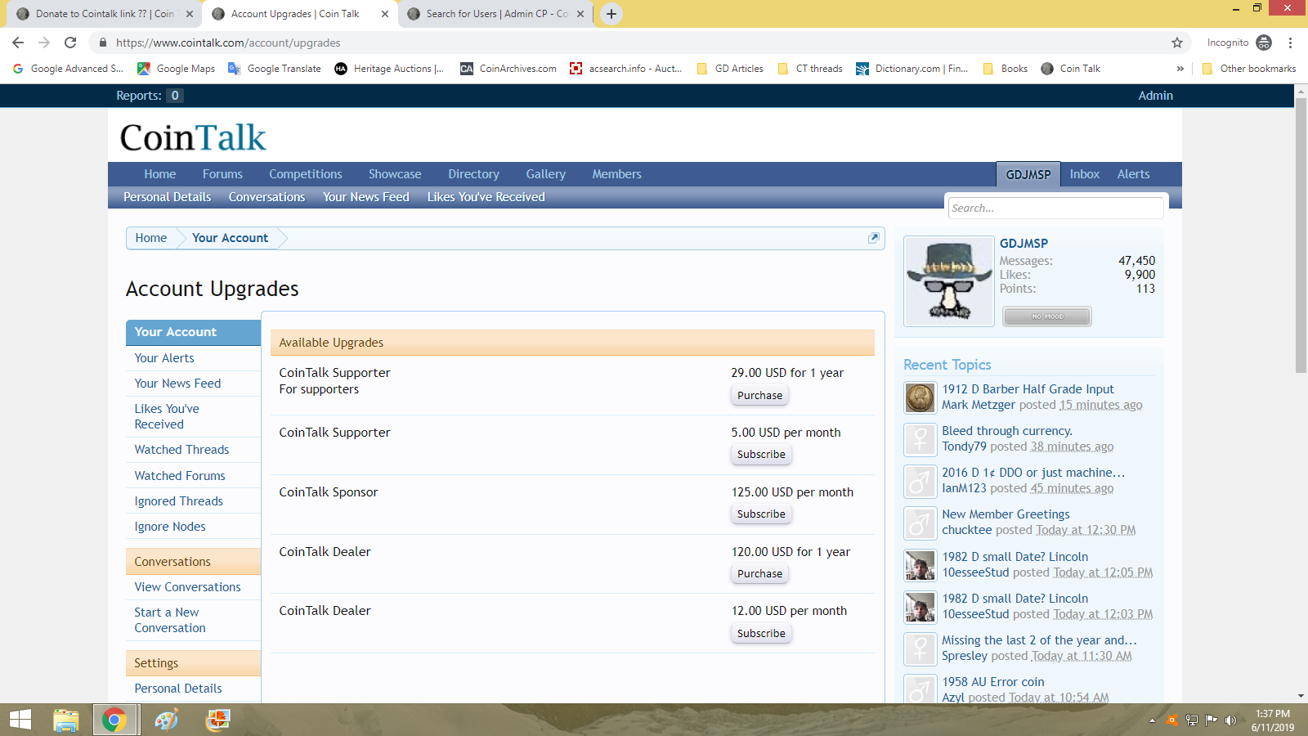Subscribe to CoinTalk Dealer at 12.00 USD monthly
The height and width of the screenshot is (736, 1308).
761,634
